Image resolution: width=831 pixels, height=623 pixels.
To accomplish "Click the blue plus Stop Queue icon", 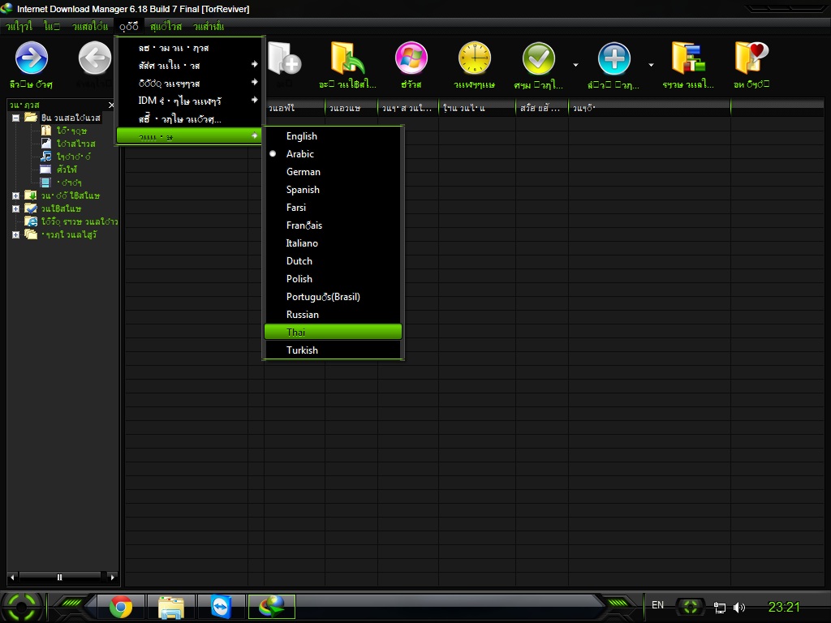I will tap(614, 58).
